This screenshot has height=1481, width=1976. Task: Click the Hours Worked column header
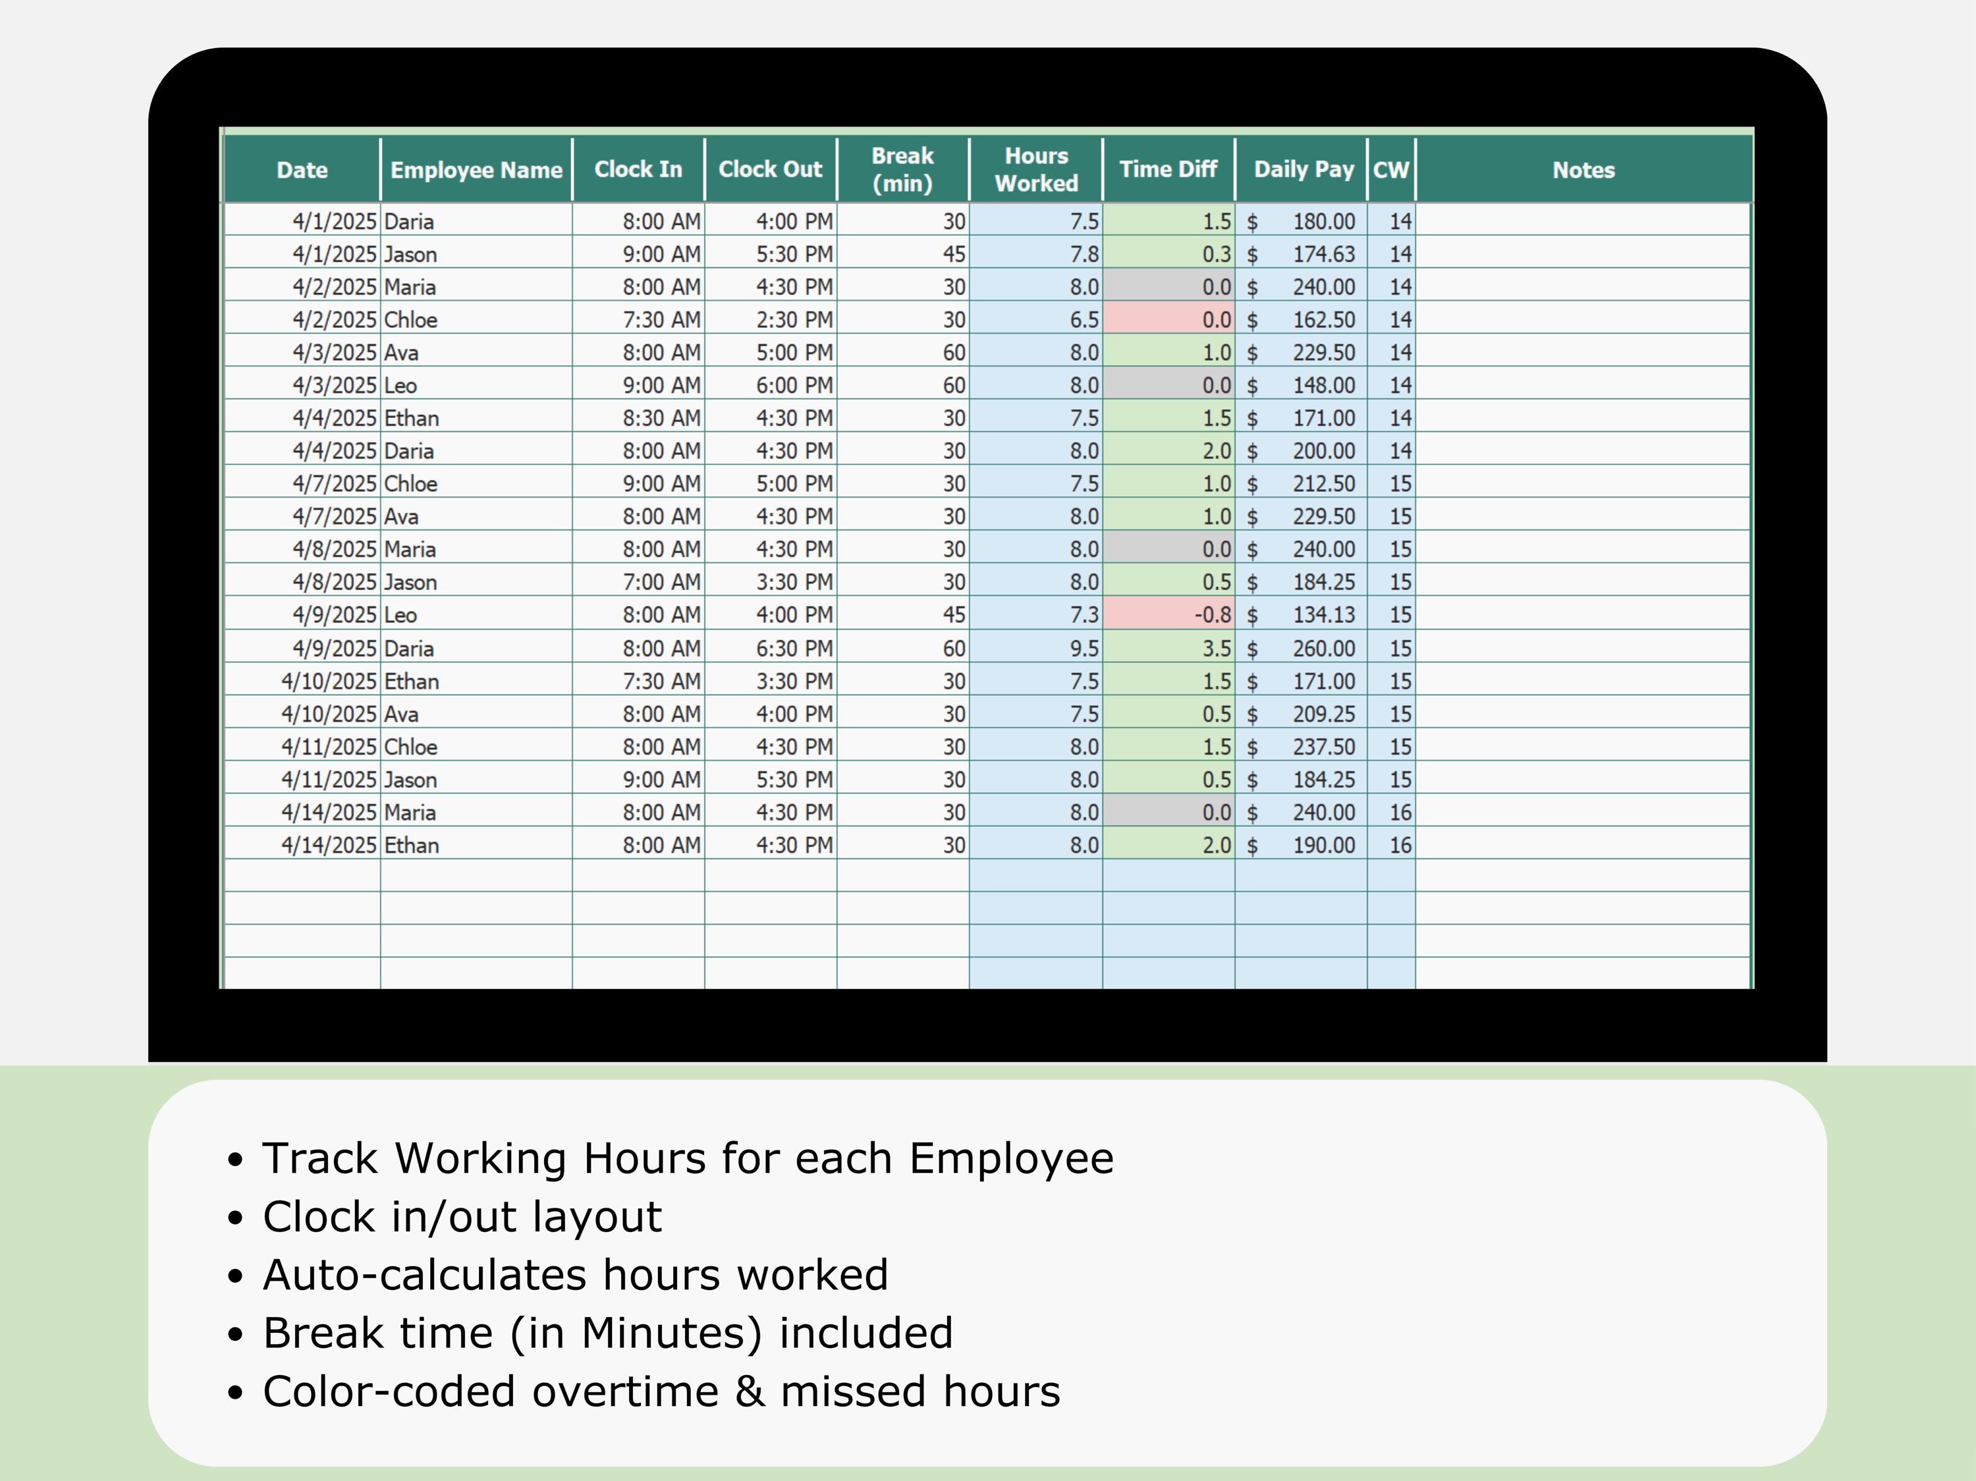pos(1036,170)
